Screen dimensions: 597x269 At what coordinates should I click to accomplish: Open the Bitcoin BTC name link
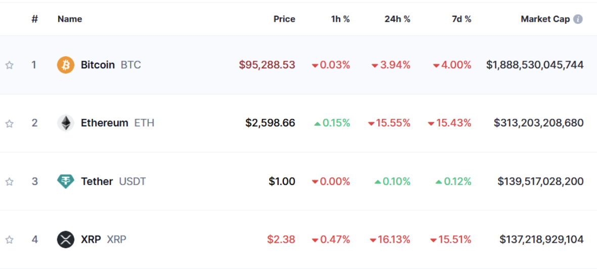98,65
